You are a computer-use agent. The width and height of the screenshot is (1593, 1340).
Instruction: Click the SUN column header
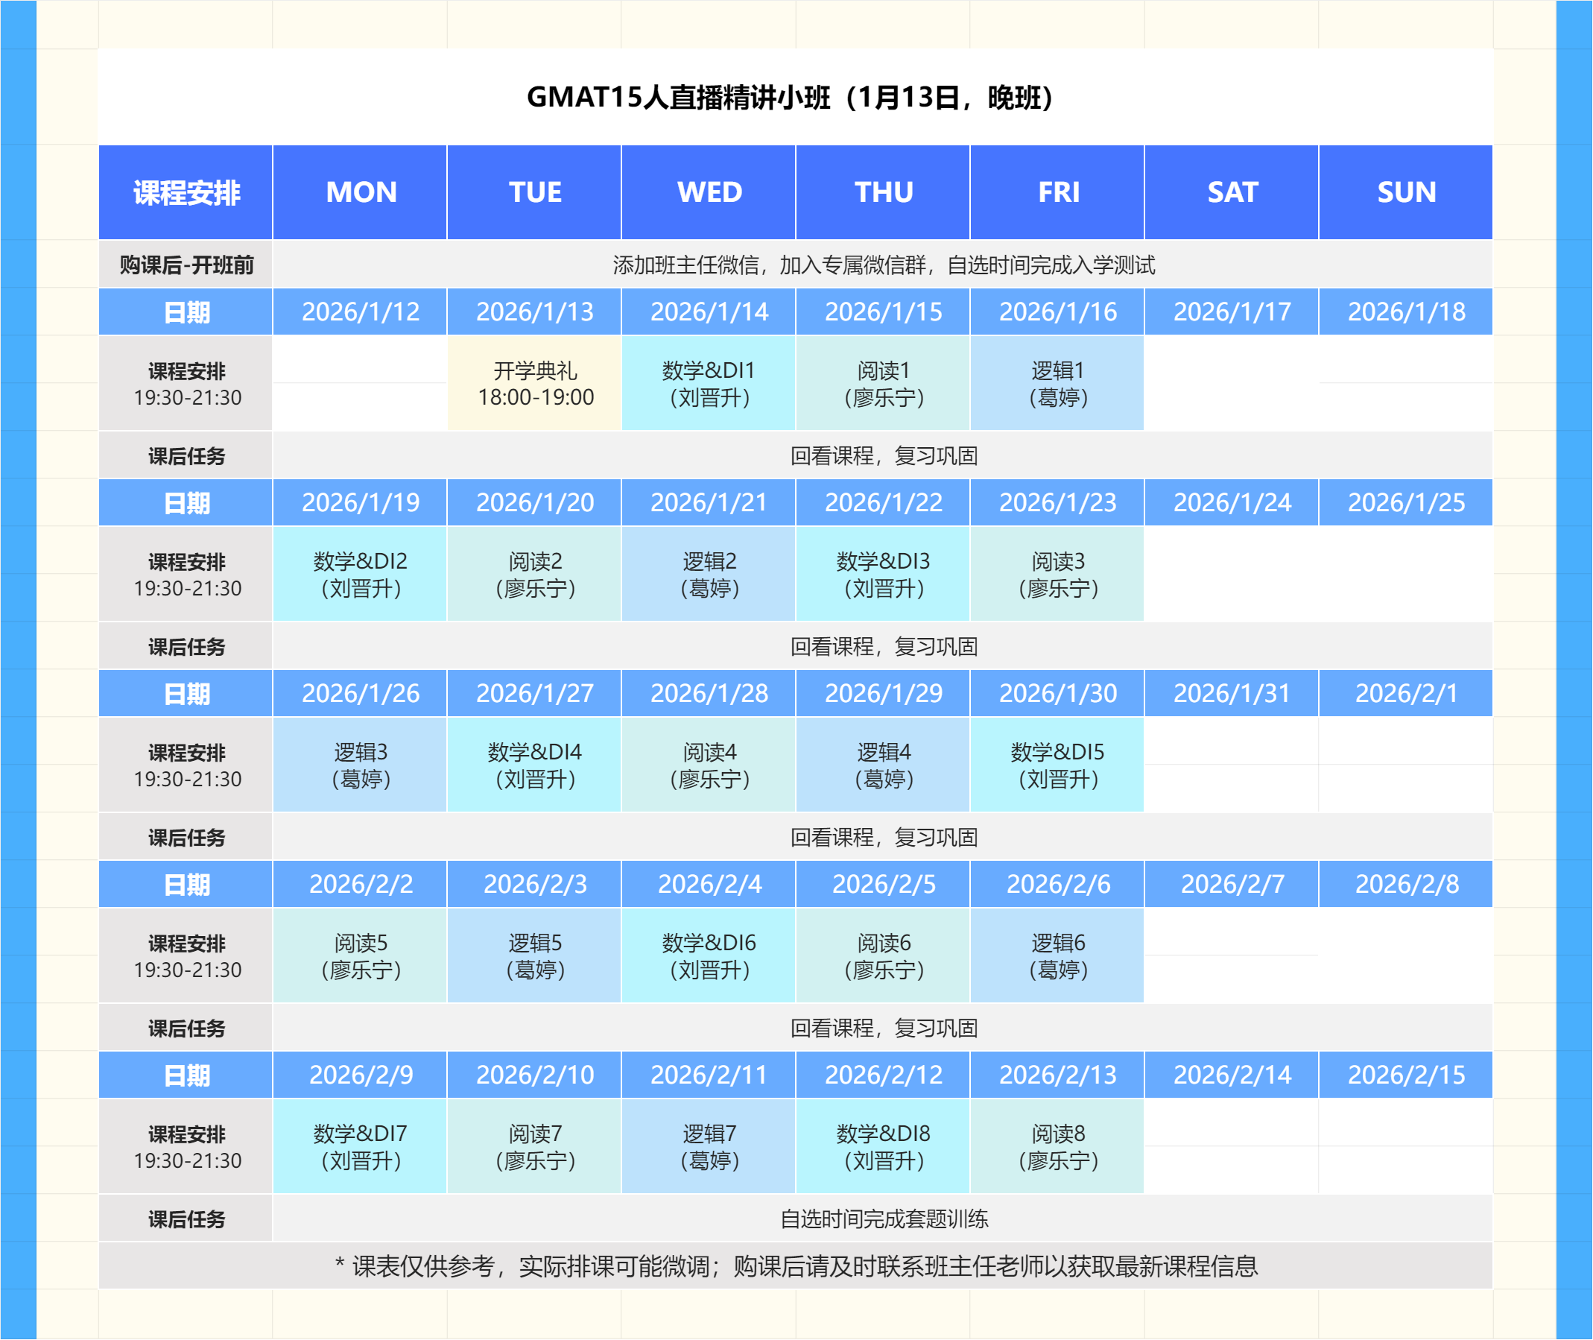[1405, 192]
